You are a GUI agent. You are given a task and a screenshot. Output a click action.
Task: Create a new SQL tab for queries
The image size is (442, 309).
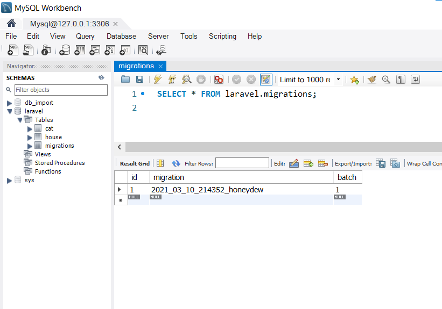click(x=13, y=50)
